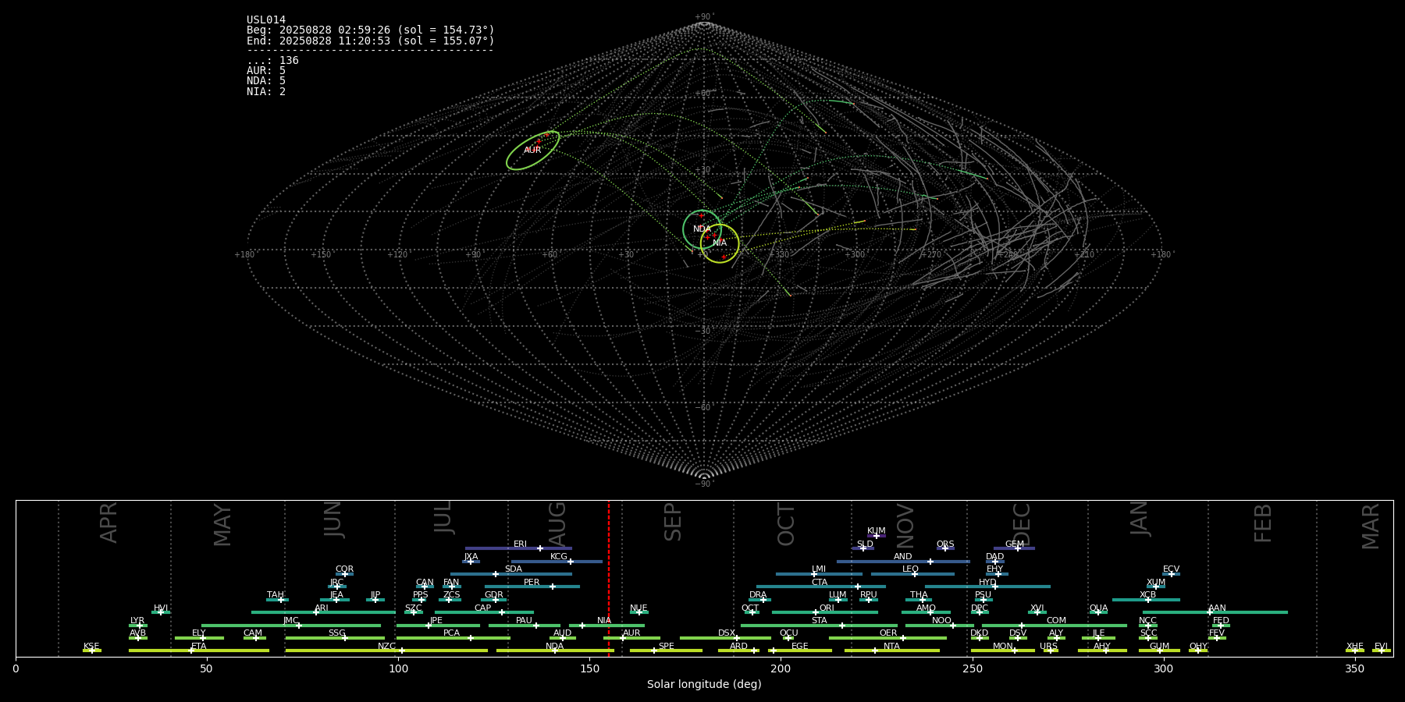Screen dimensions: 1405x702
Task: Click the 'NDA: 5' count in header
Action: pos(266,81)
